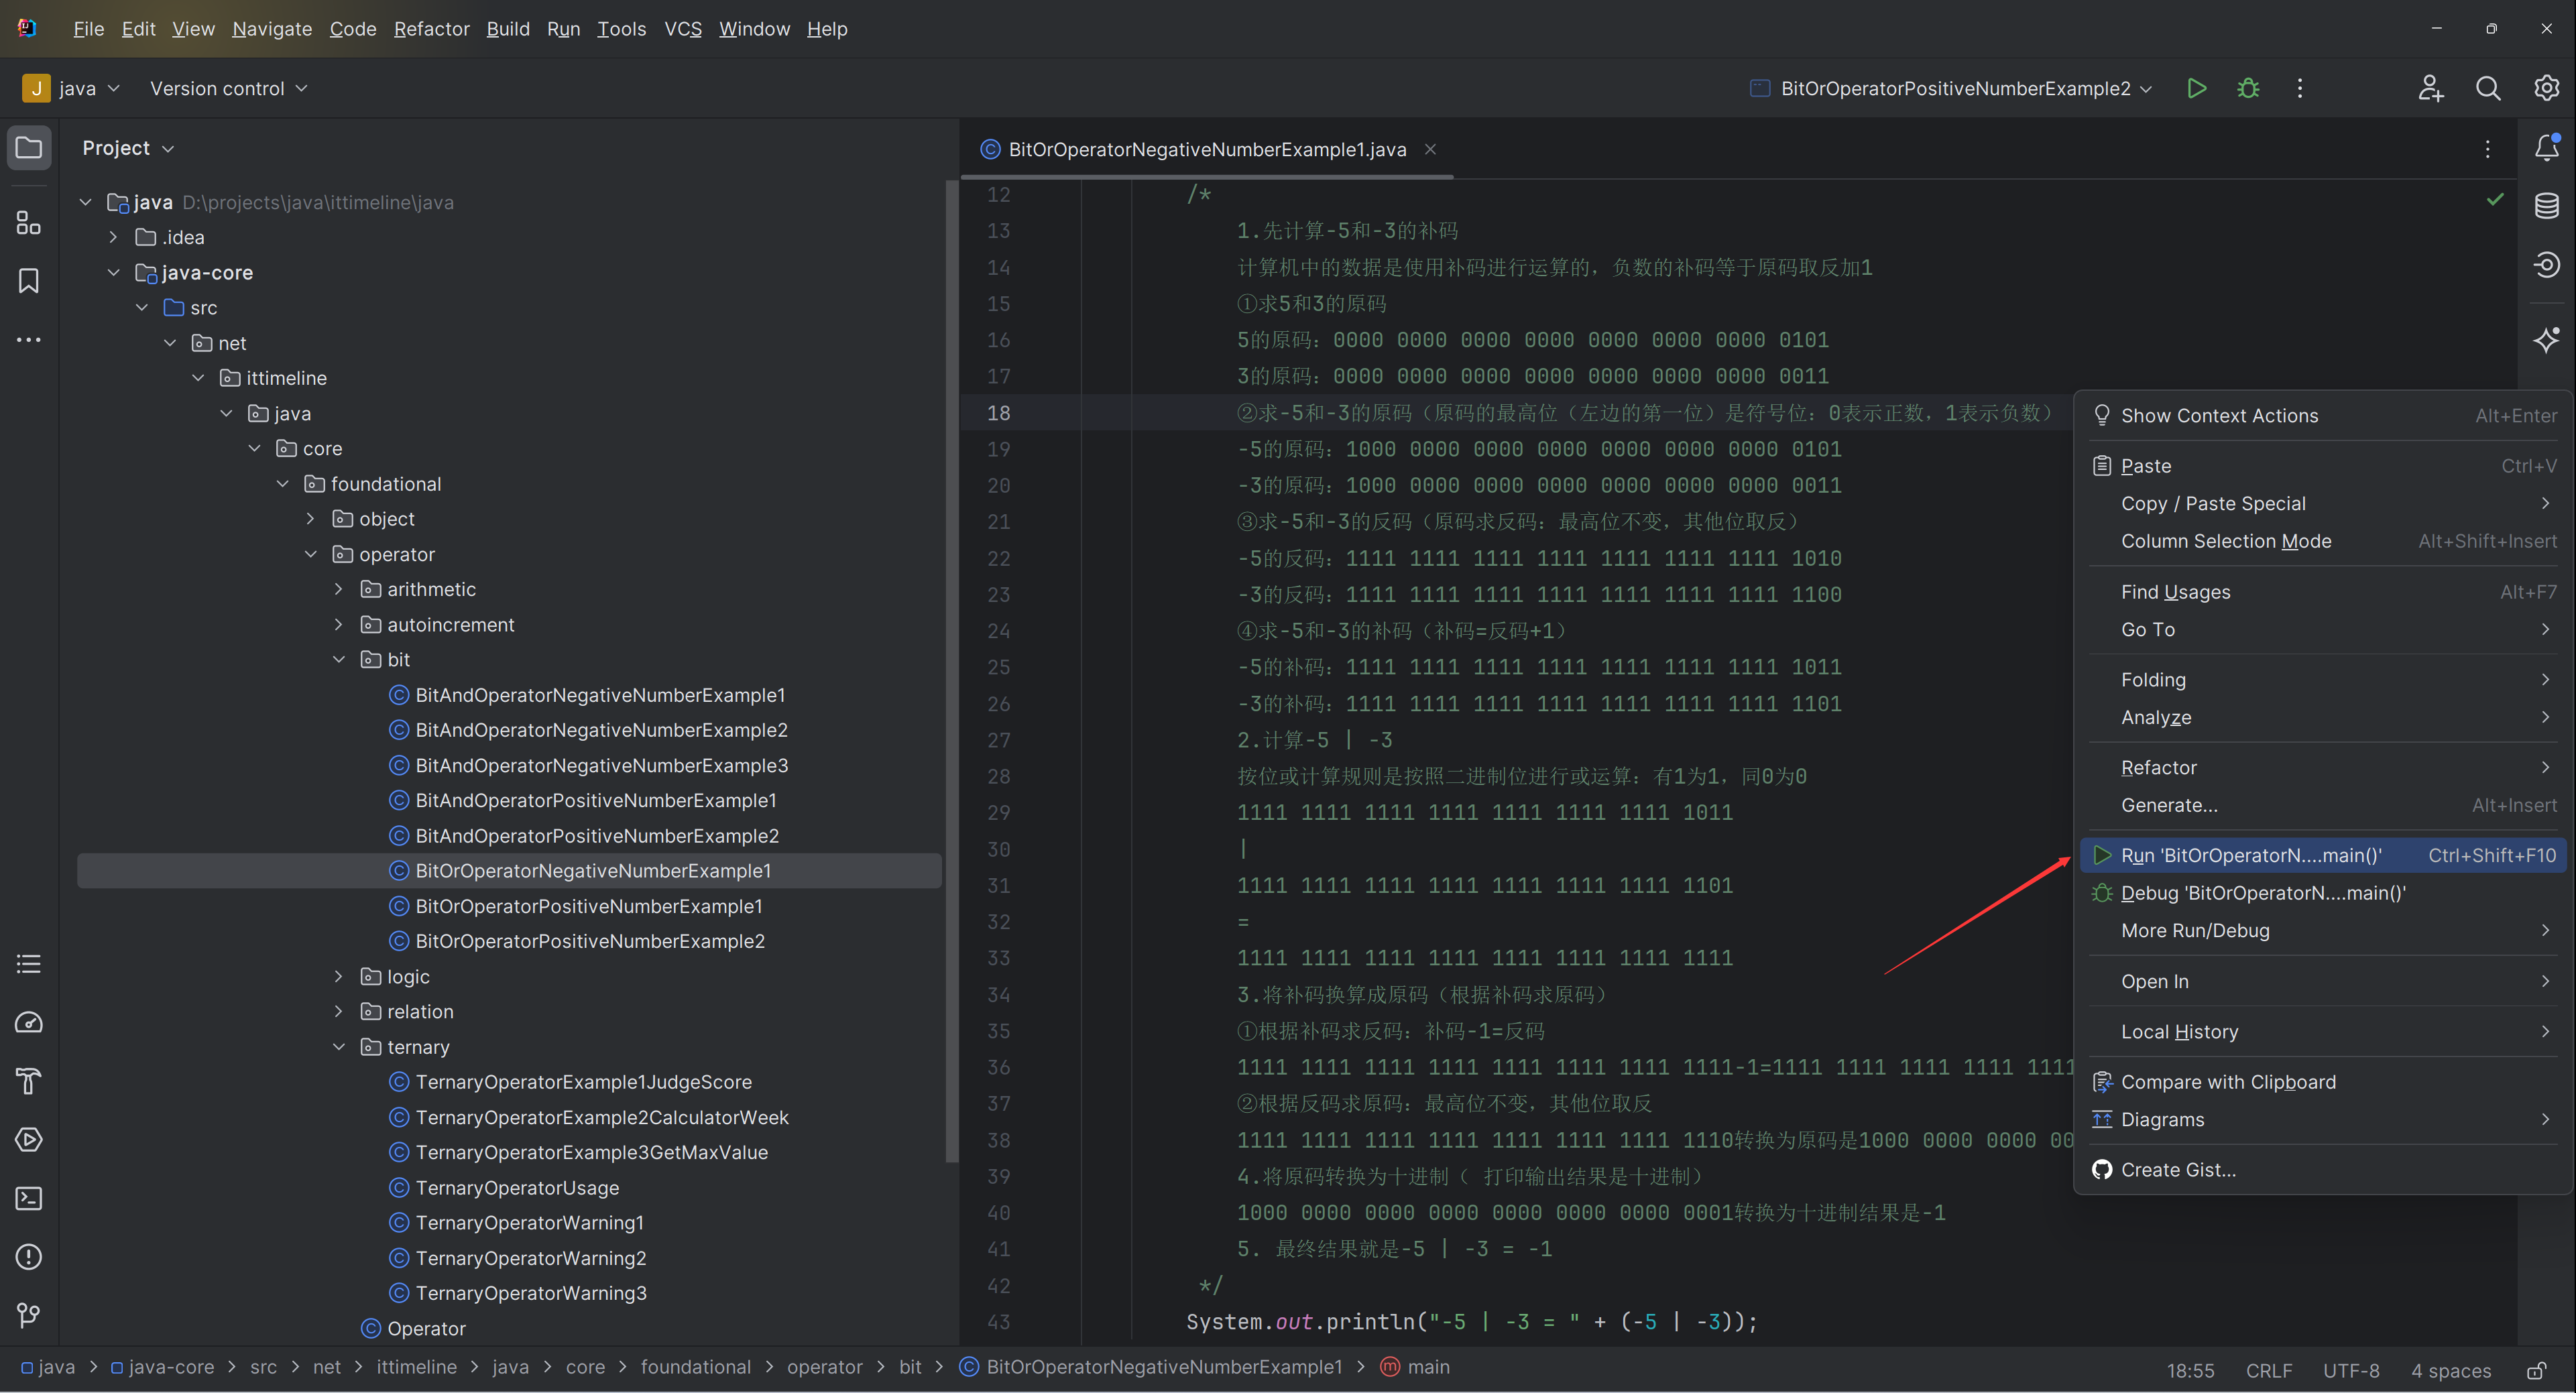
Task: Collapse the bit package
Action: (338, 659)
